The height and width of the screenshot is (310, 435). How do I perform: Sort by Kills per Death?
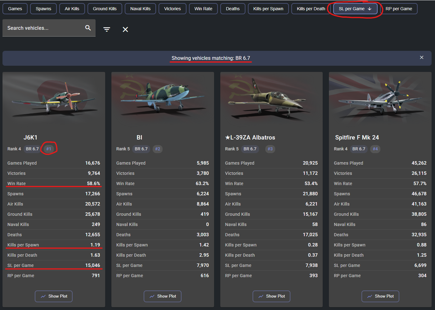click(311, 9)
